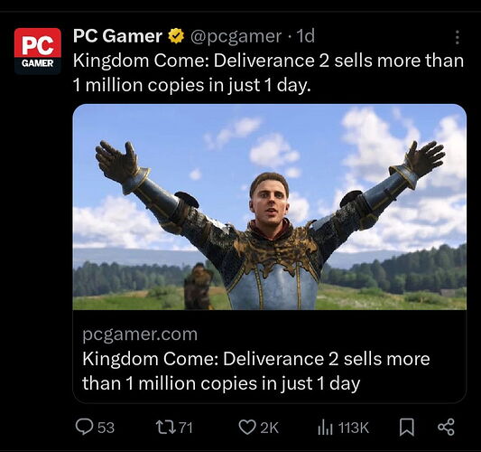Click the reply count 53

[x=106, y=428]
